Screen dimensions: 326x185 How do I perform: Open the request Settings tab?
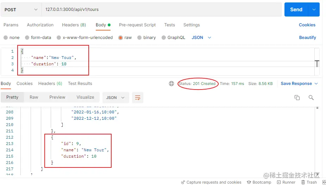[x=192, y=25]
